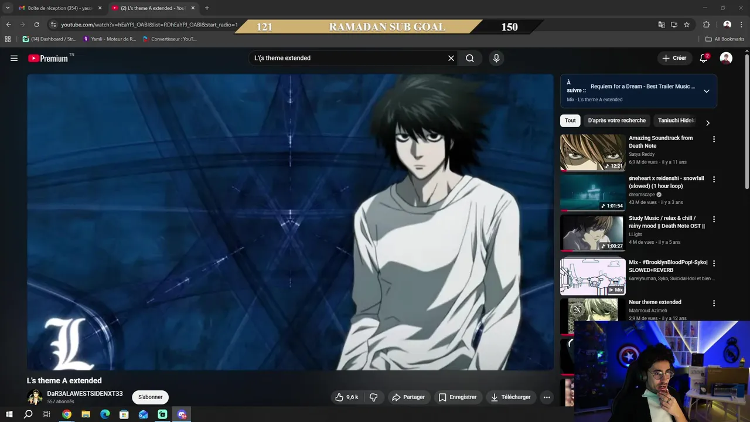750x422 pixels.
Task: Close the L's theme A extended tab
Action: 193,8
